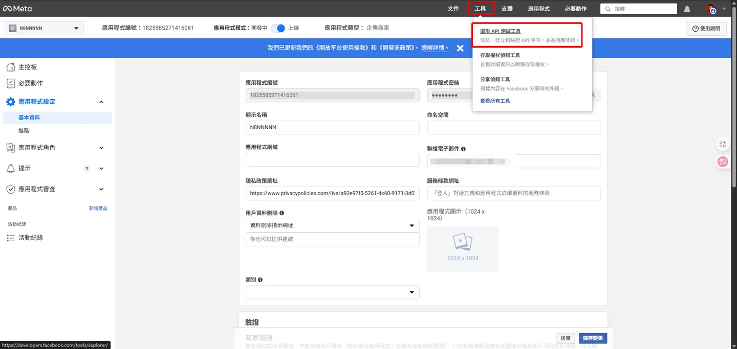Viewport: 737px width, 349px height.
Task: Open the 資料刪除指示網址 dropdown
Action: [x=332, y=225]
